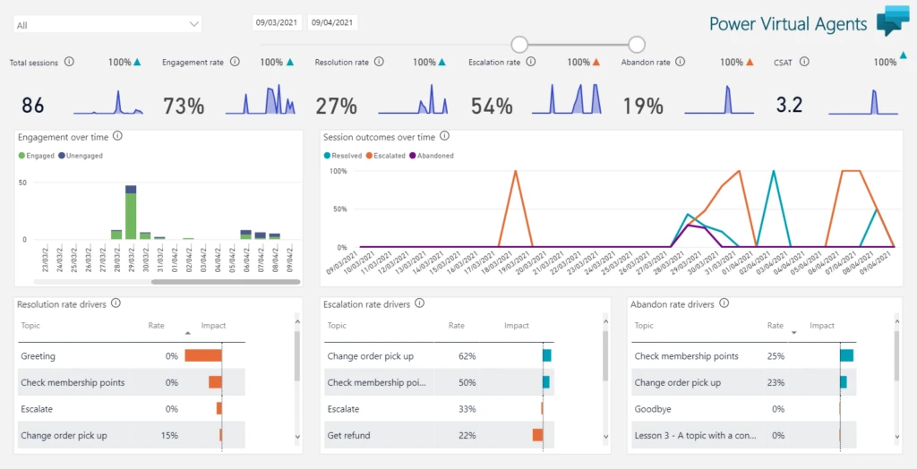Click the Resolution rate info icon
The height and width of the screenshot is (469, 917).
pos(379,62)
